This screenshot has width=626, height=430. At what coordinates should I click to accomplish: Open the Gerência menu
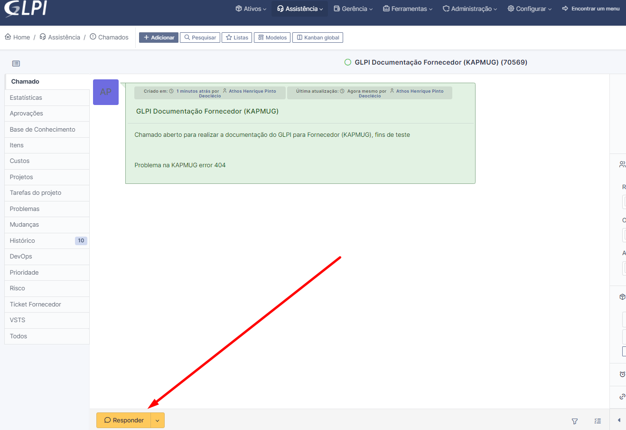[353, 9]
